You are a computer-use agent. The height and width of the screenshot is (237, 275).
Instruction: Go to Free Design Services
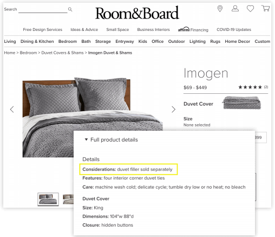[42, 29]
